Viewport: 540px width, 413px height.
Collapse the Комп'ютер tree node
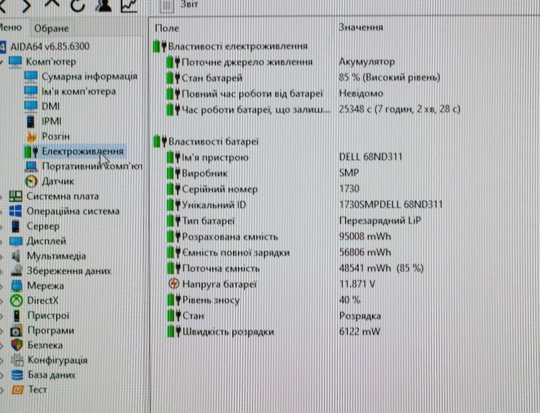point(3,62)
